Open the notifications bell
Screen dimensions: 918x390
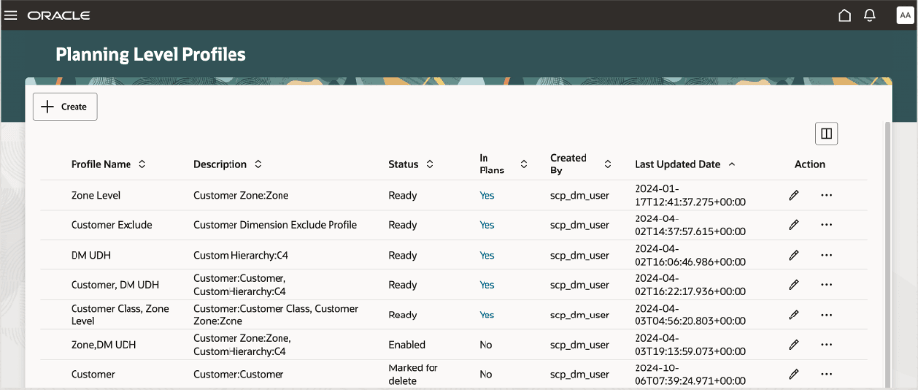click(x=869, y=16)
